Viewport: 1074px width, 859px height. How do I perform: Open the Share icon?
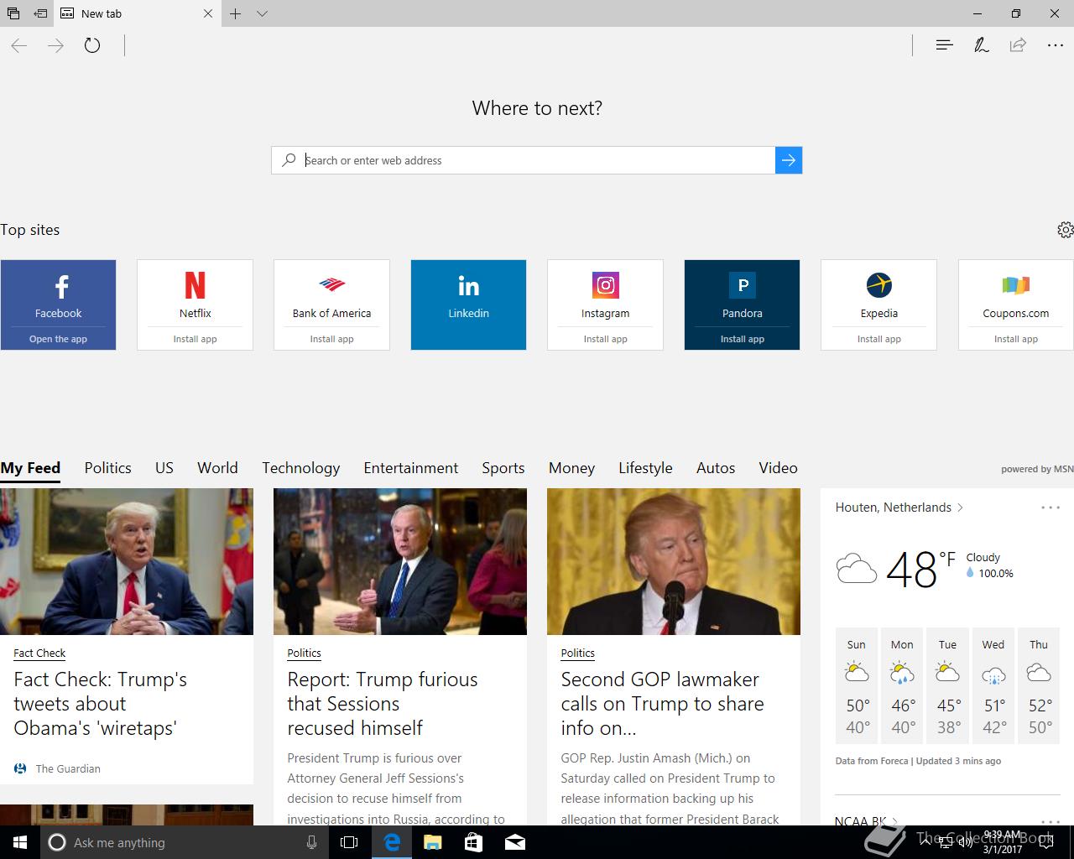click(x=1018, y=45)
